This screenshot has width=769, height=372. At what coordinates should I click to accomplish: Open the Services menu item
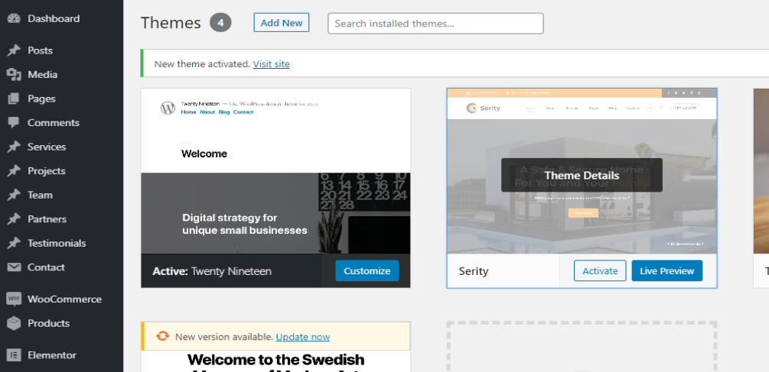pyautogui.click(x=47, y=147)
